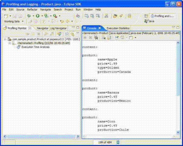Switch to the Log Navigator tab
The height and width of the screenshot is (146, 183).
[x=58, y=28]
